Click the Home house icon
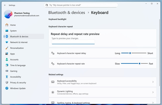Image resolution: width=162 pixels, height=105 pixels. tap(7, 25)
